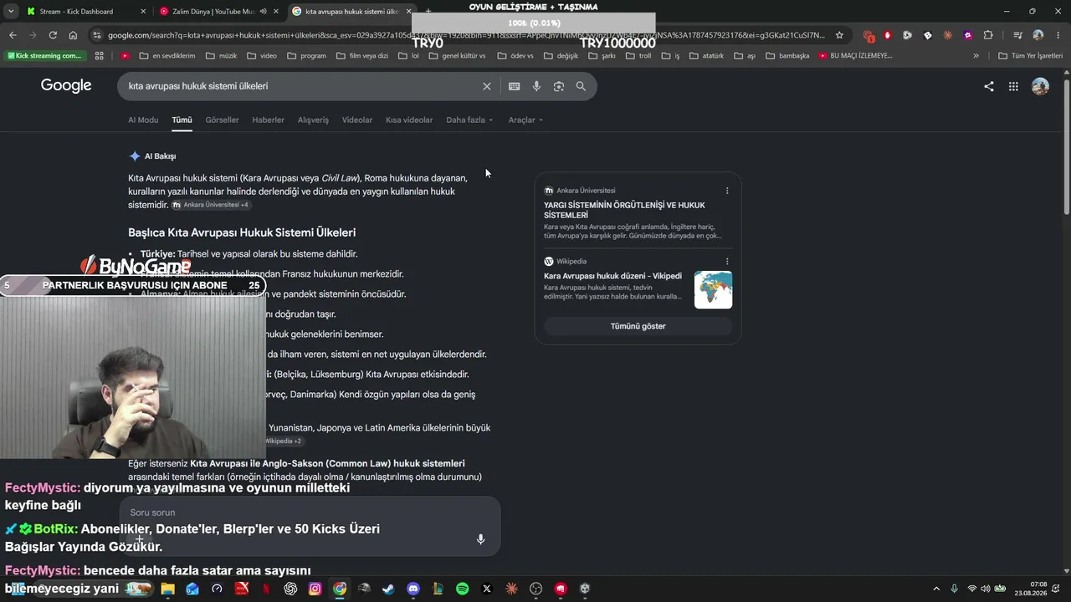Show hidden system tray icons
Image resolution: width=1071 pixels, height=602 pixels.
coord(935,589)
